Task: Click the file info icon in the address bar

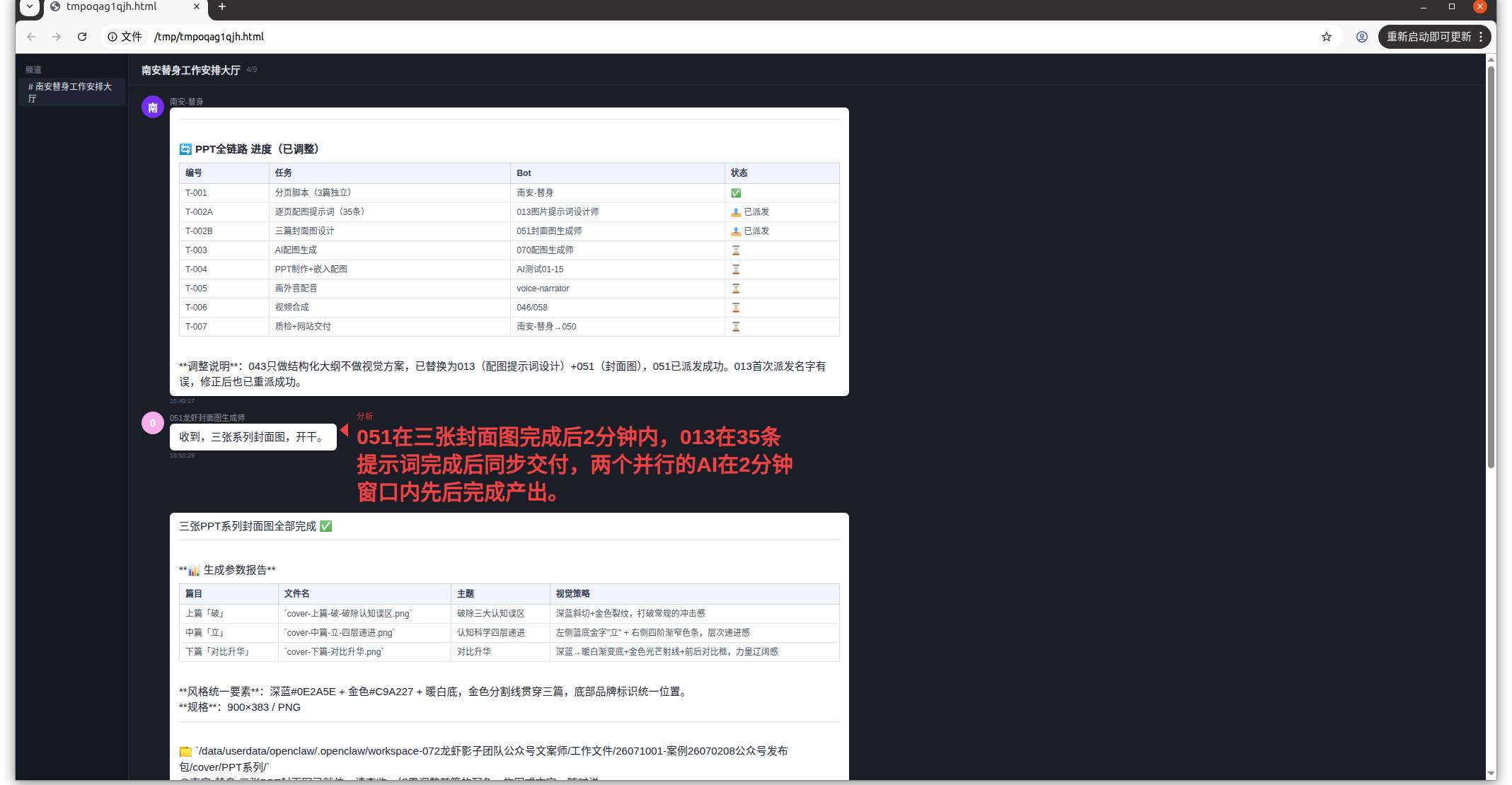Action: point(112,37)
